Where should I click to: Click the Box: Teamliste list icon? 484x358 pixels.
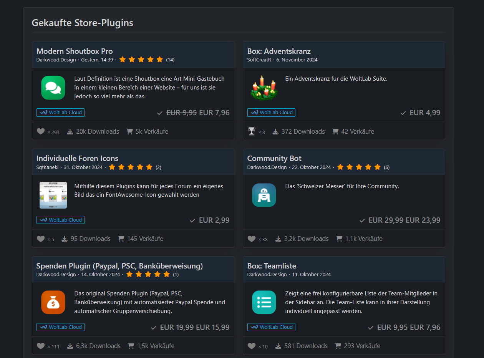[x=264, y=302]
